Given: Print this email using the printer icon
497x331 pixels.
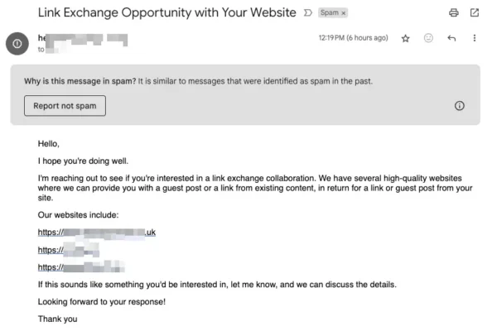Looking at the screenshot, I should 454,12.
